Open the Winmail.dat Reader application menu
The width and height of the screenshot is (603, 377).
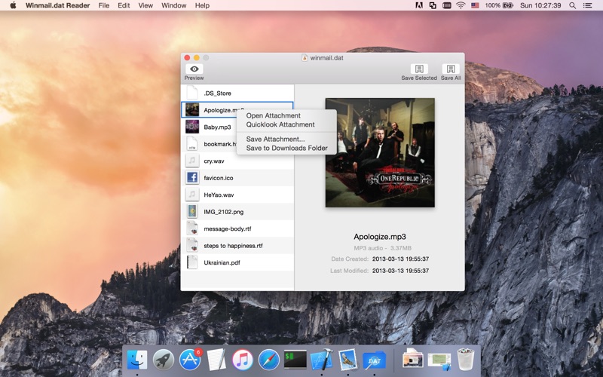[58, 5]
